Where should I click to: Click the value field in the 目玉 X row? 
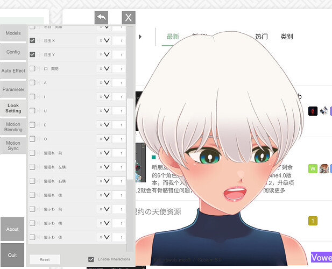point(119,41)
